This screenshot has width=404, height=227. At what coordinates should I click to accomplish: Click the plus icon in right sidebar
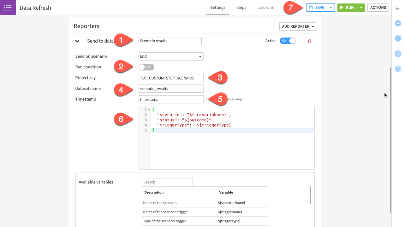(398, 23)
